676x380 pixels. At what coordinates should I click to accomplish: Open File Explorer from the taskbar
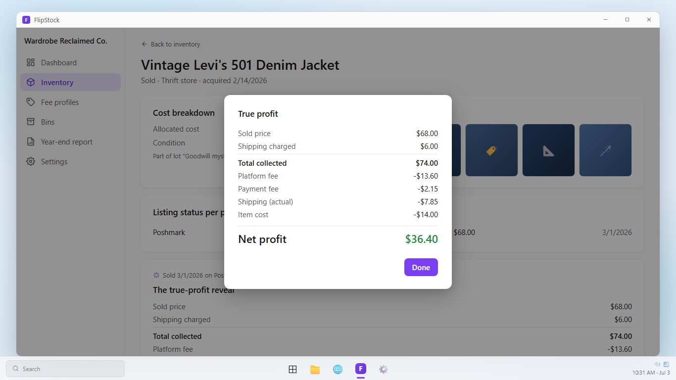click(x=315, y=369)
